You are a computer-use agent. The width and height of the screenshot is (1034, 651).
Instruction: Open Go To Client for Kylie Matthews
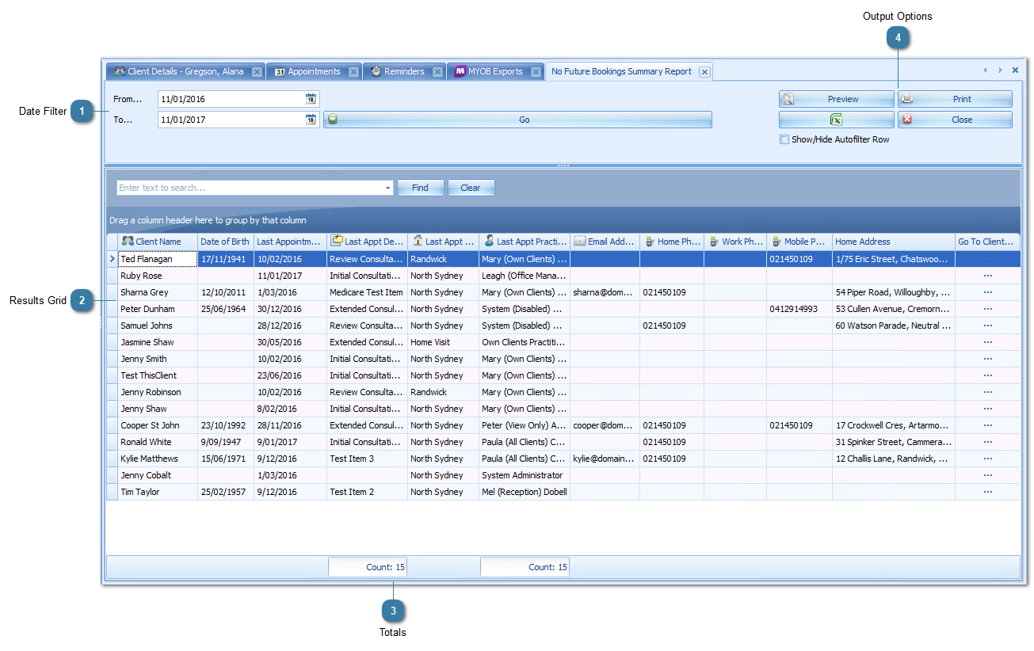point(987,459)
